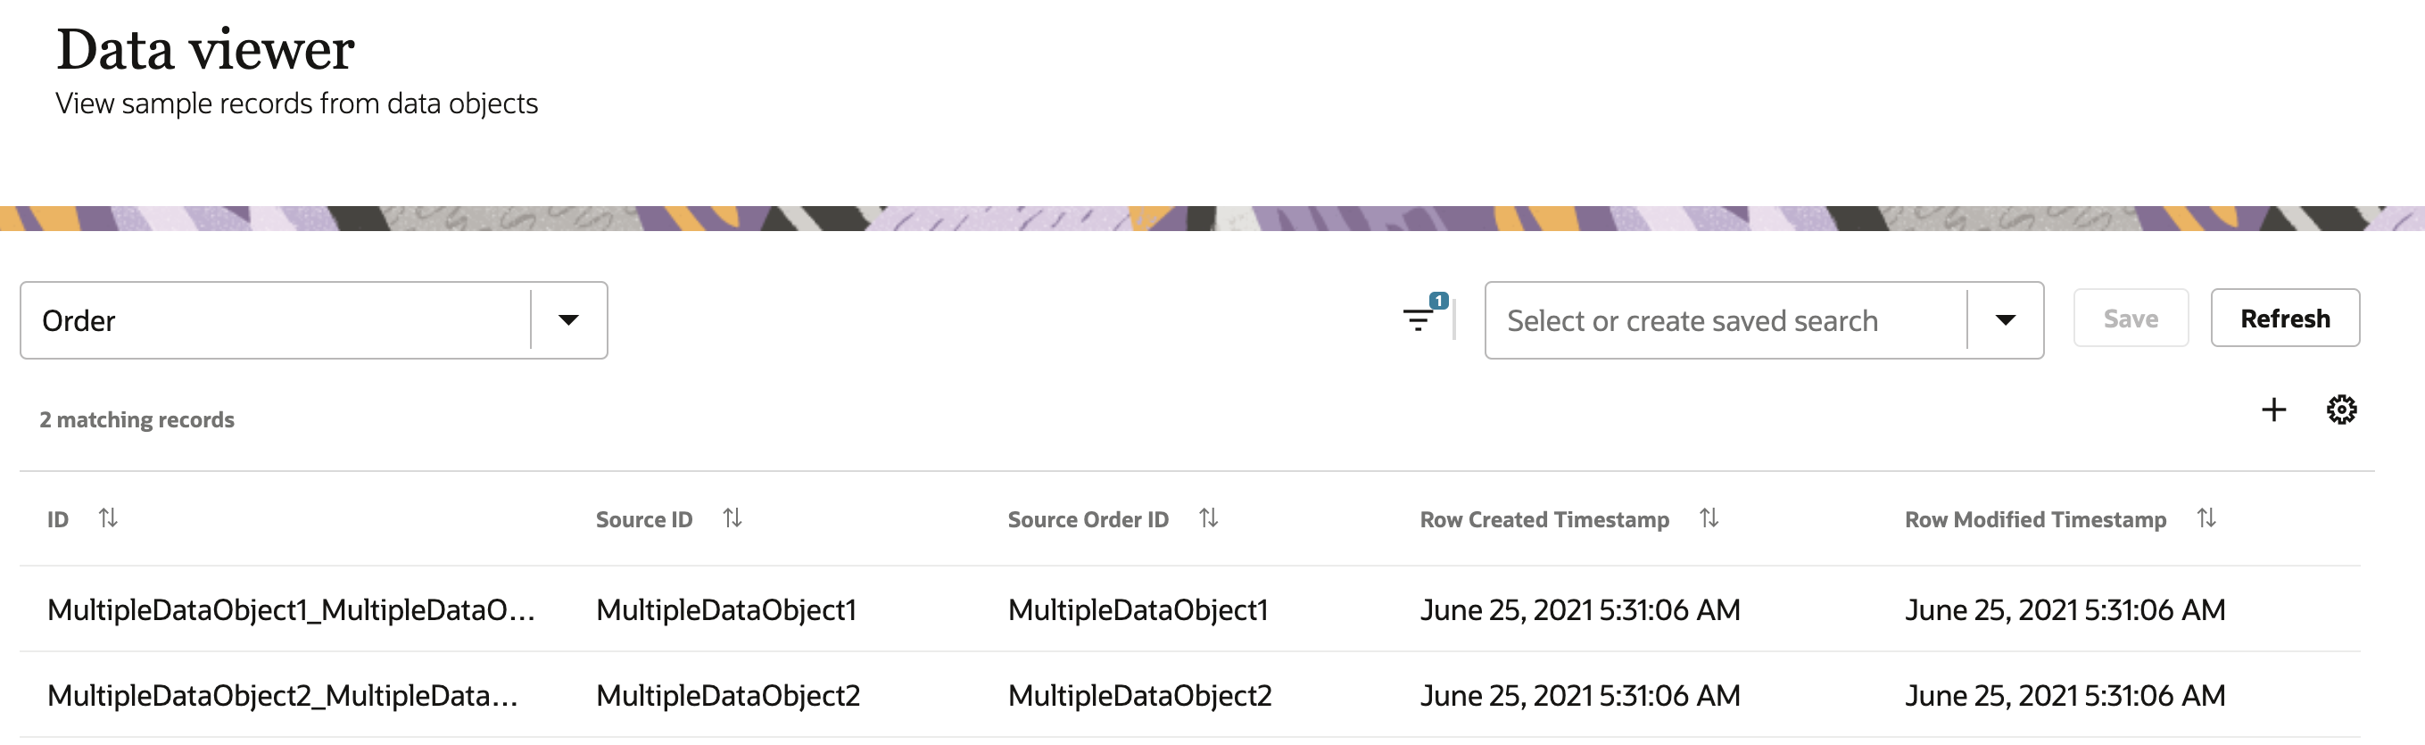Open the Order combo box
This screenshot has height=745, width=2425.
(283, 320)
